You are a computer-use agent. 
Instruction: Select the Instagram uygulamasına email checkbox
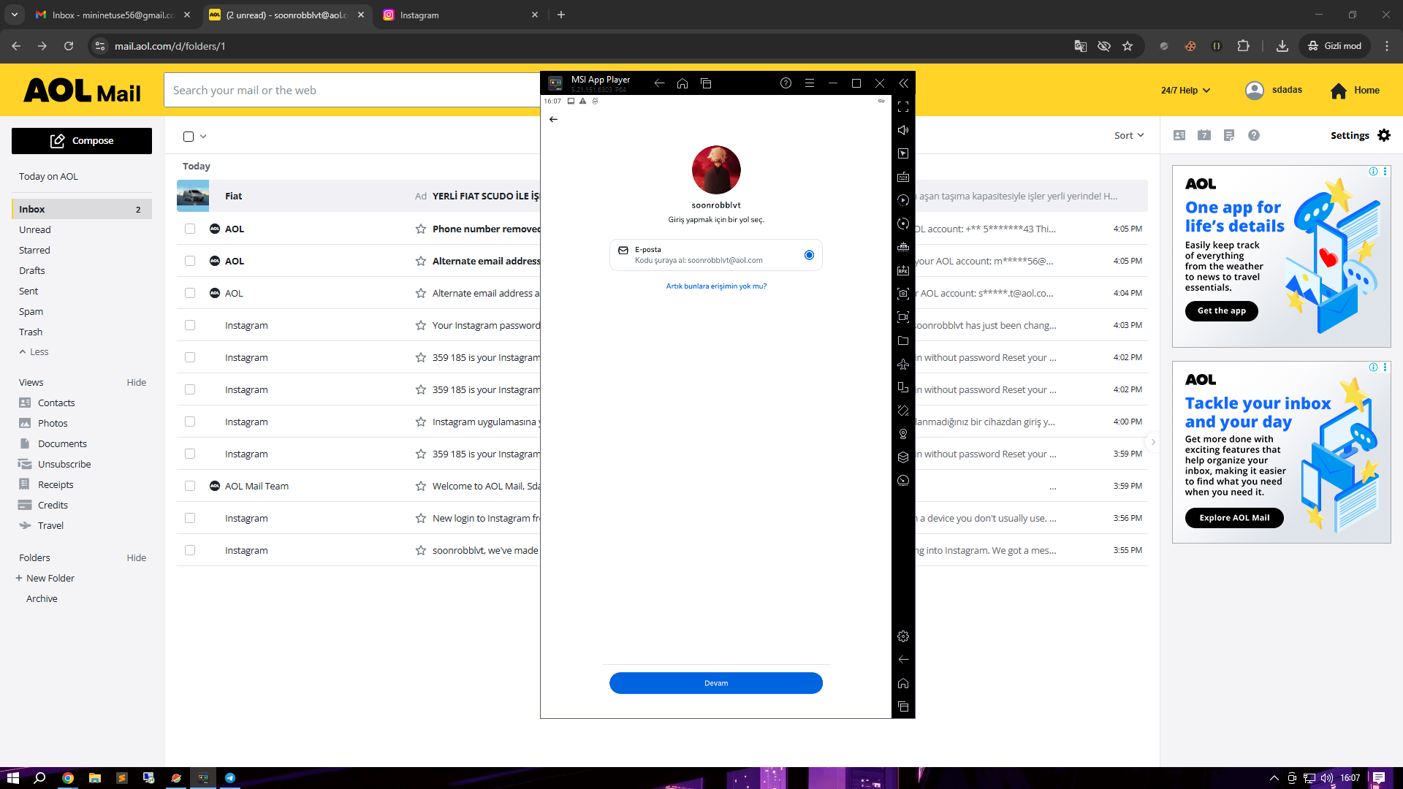(190, 422)
